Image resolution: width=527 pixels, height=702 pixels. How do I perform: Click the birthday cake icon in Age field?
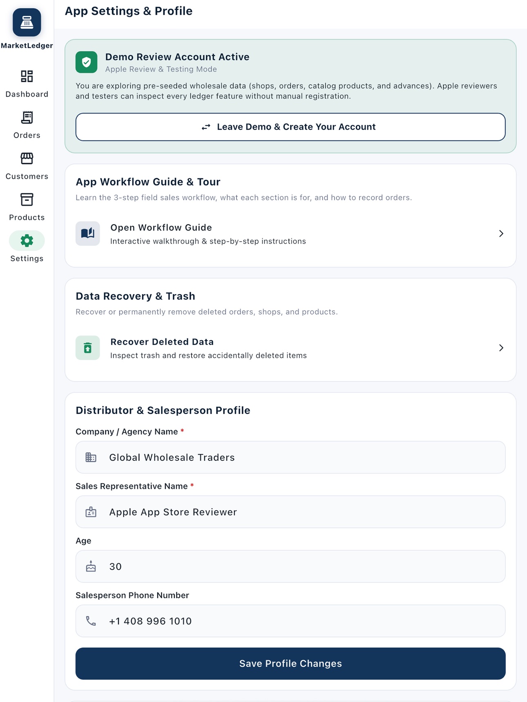point(91,566)
